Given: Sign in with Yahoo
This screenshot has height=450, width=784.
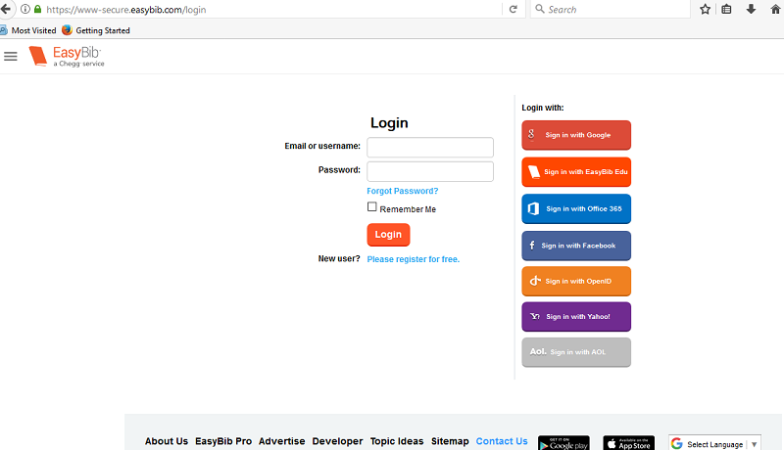Looking at the screenshot, I should pos(576,317).
